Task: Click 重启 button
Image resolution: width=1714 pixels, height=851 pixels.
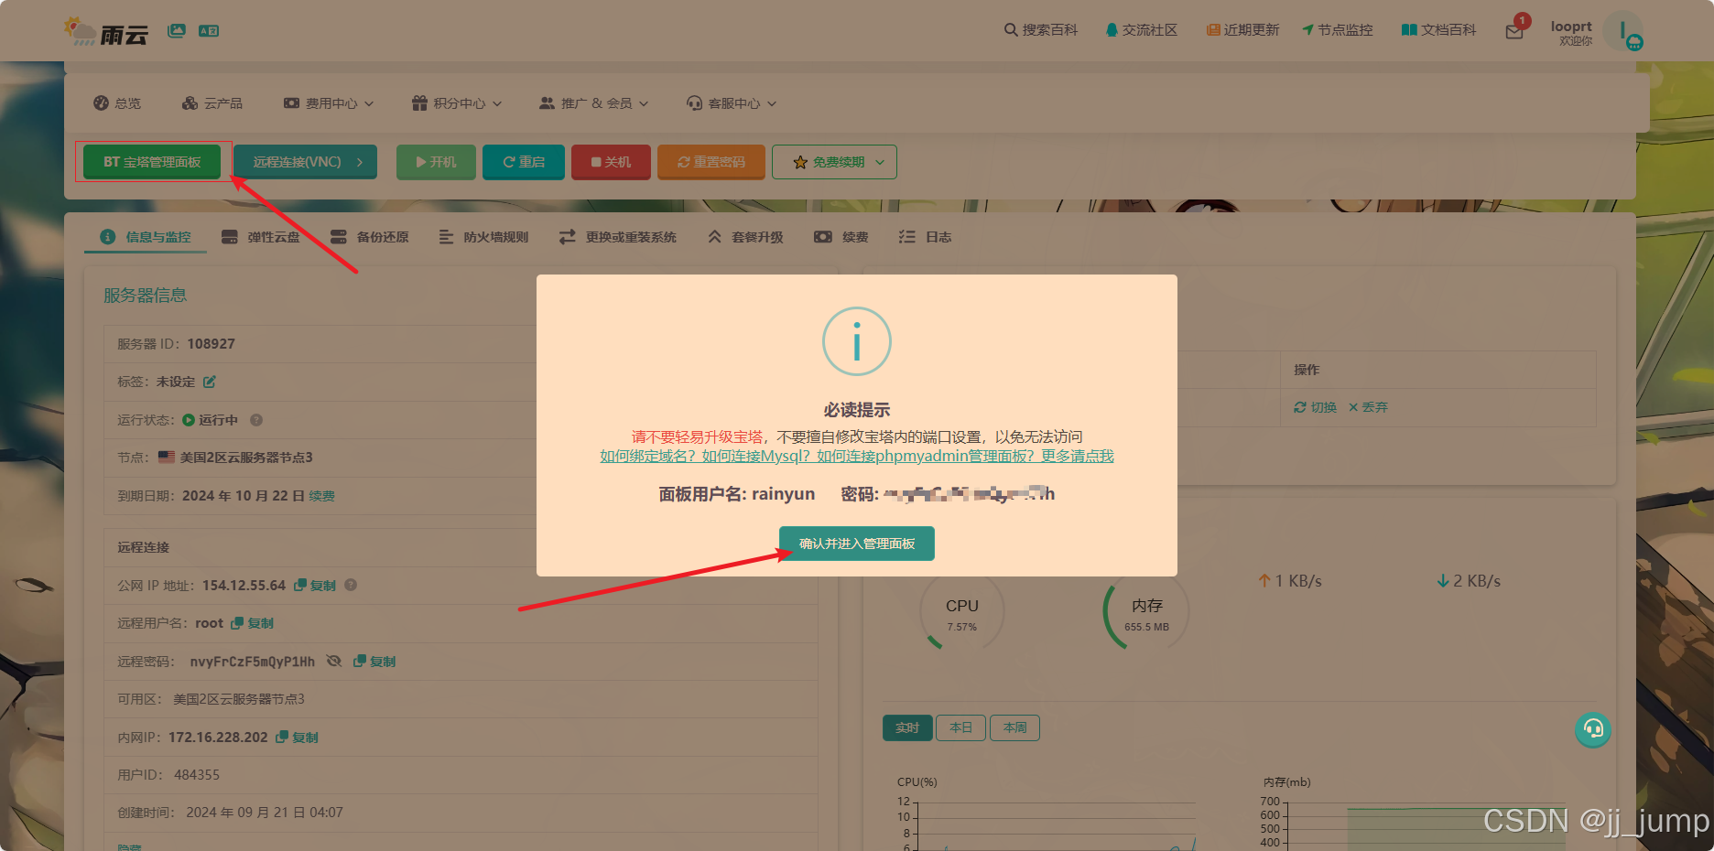Action: 524,162
